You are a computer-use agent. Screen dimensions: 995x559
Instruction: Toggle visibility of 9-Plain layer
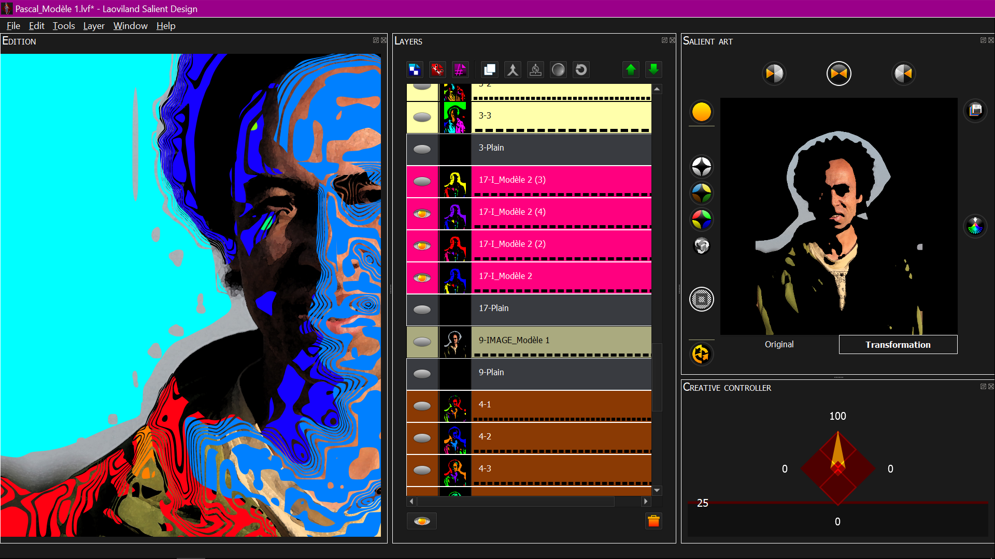422,374
